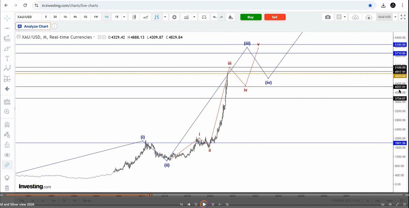Screen dimensions: 409x208
Task: Open the prediction and measurement tools
Action: [7, 79]
